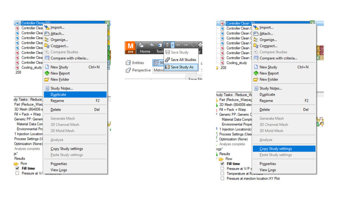347x203 pixels.
Task: Choose Save Study As from the save dropdown
Action: pyautogui.click(x=181, y=67)
